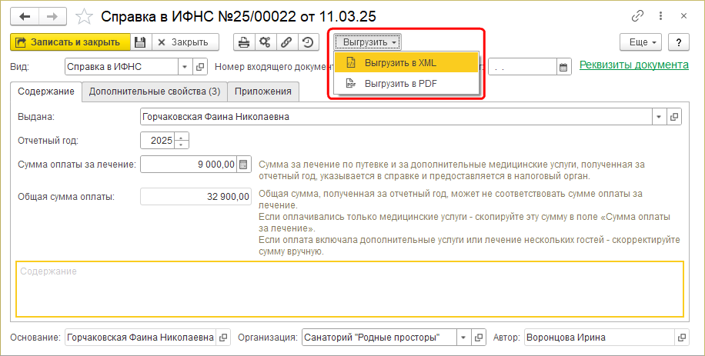Open calendar picker next to date field

(x=563, y=68)
